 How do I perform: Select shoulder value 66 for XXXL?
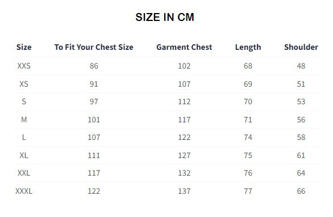click(301, 192)
